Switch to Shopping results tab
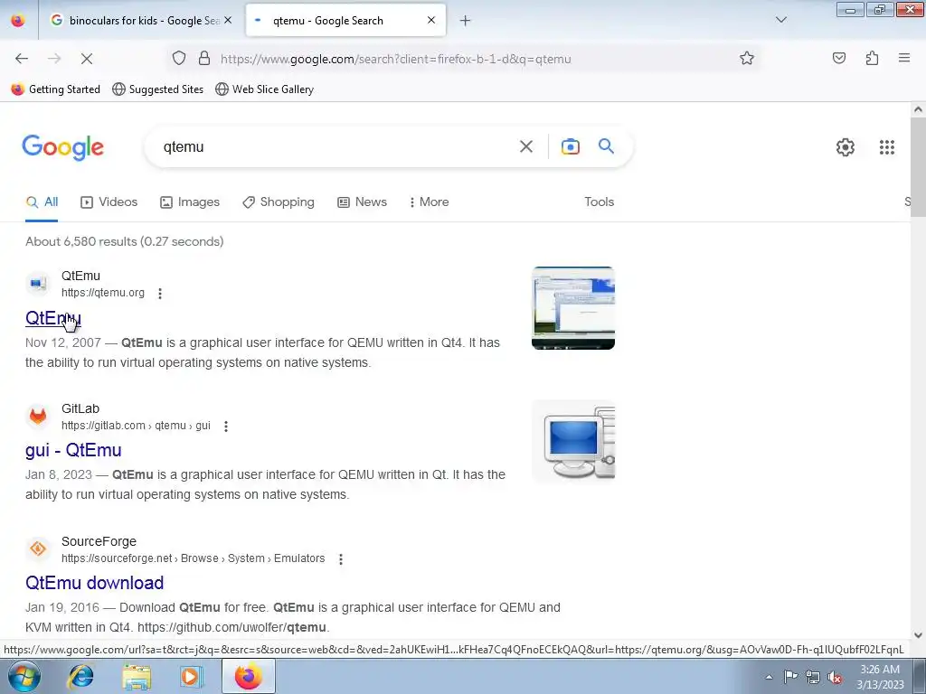 (279, 202)
